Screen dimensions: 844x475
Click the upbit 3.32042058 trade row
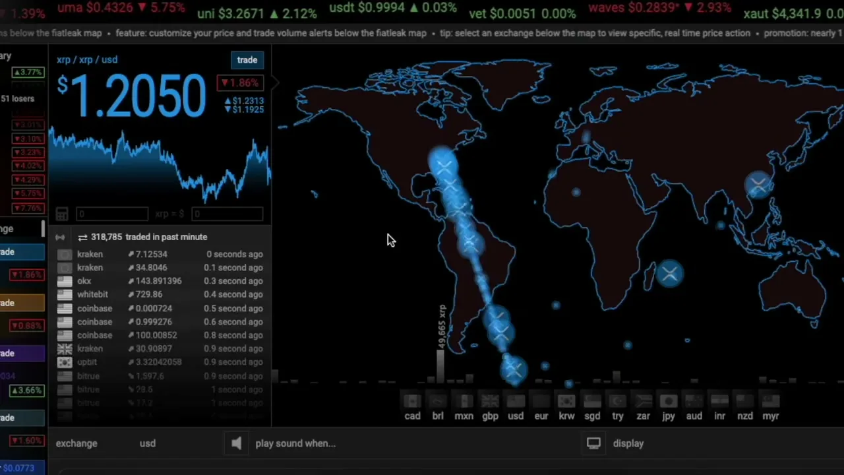pyautogui.click(x=160, y=362)
